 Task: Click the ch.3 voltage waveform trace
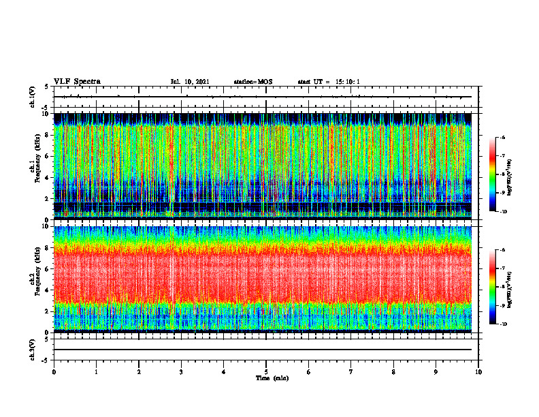[x=263, y=350]
